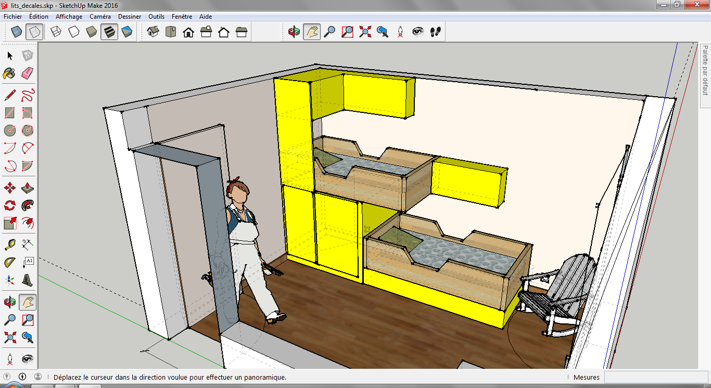
Task: Select the Line pencil tool
Action: point(10,95)
